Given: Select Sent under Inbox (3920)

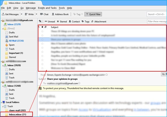Looking at the screenshot, I should coord(11,74).
